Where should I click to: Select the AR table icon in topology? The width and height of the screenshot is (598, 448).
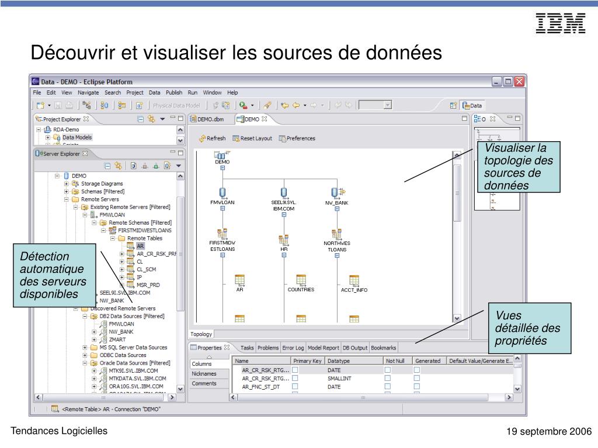(x=240, y=280)
